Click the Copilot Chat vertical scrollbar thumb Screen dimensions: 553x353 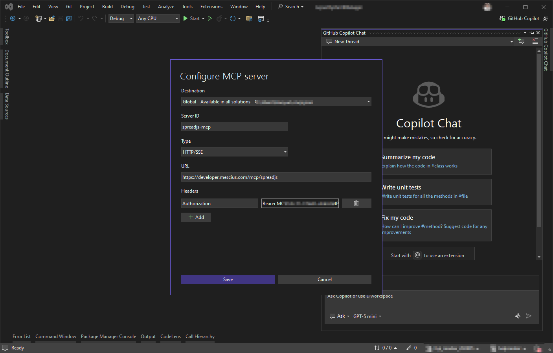539,141
